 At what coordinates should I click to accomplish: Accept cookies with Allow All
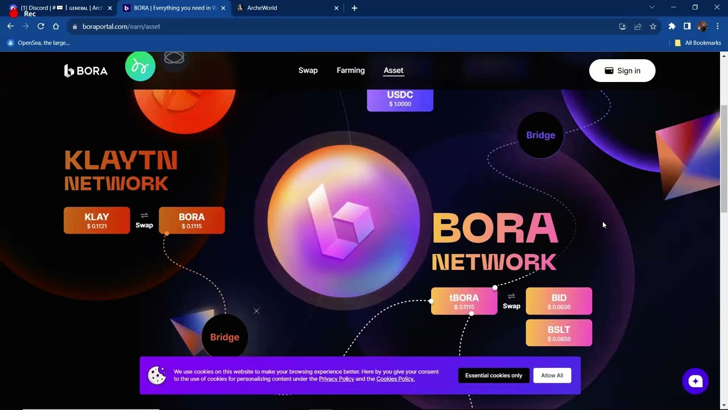[x=552, y=375]
